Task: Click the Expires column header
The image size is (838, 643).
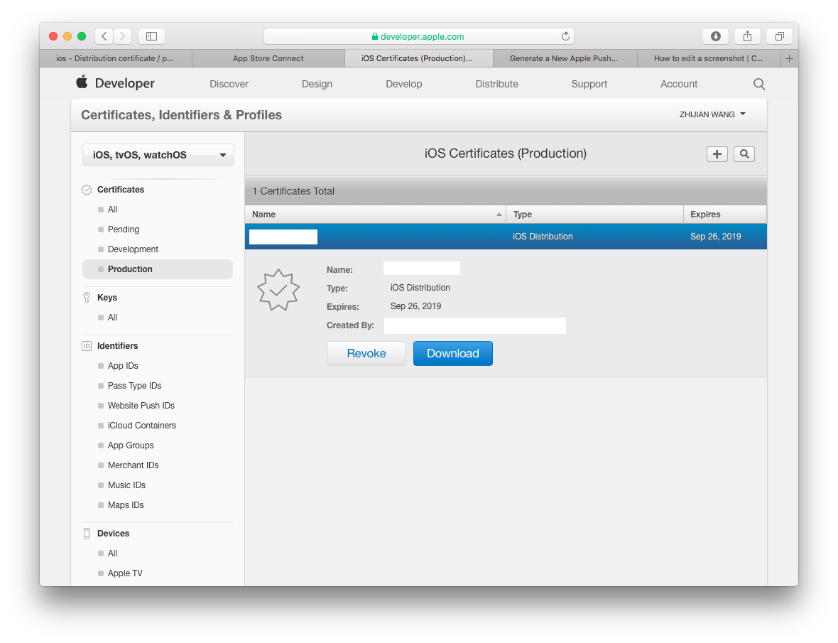Action: pos(724,215)
